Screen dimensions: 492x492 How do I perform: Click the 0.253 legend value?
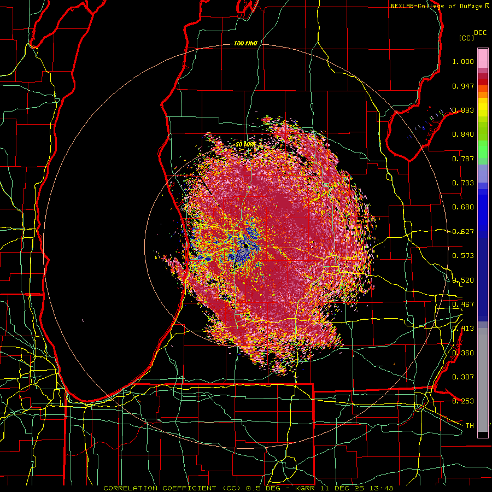(463, 401)
